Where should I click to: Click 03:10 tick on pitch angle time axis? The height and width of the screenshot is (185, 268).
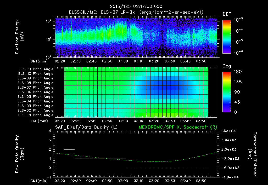click(138, 121)
